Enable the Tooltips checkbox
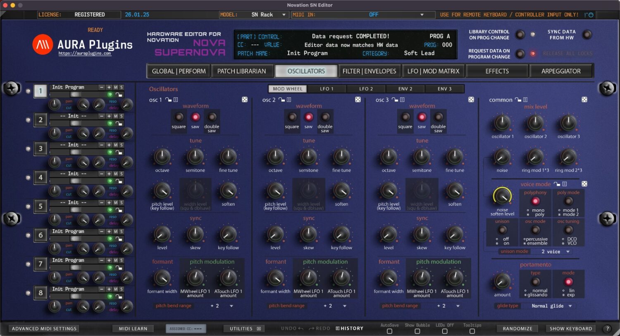 (472, 331)
